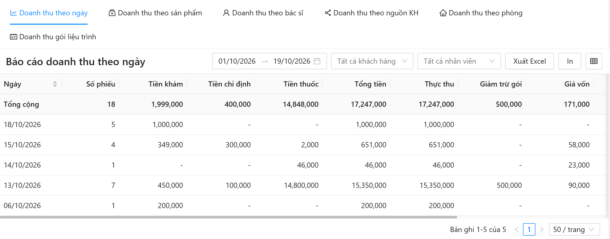
Task: Switch to Doanh thu theo nguồn KH tab
Action: pyautogui.click(x=371, y=13)
